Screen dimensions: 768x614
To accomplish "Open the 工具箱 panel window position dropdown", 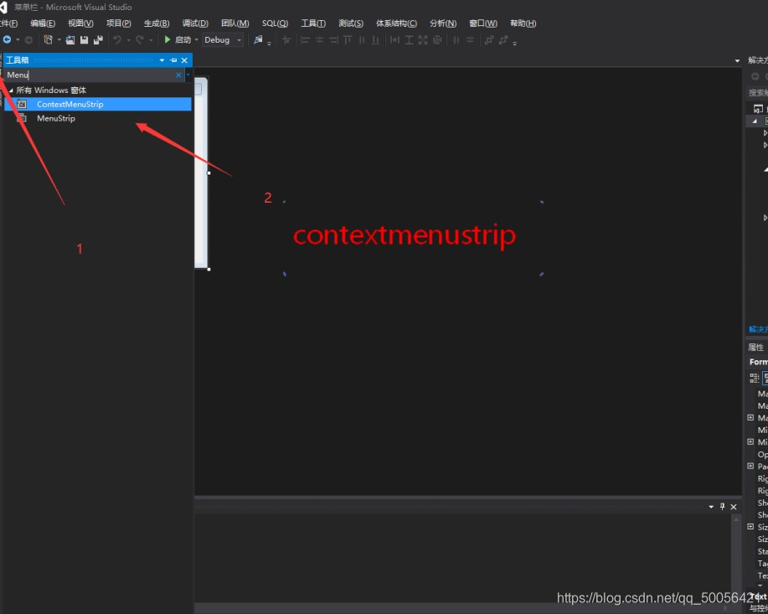I will (162, 60).
